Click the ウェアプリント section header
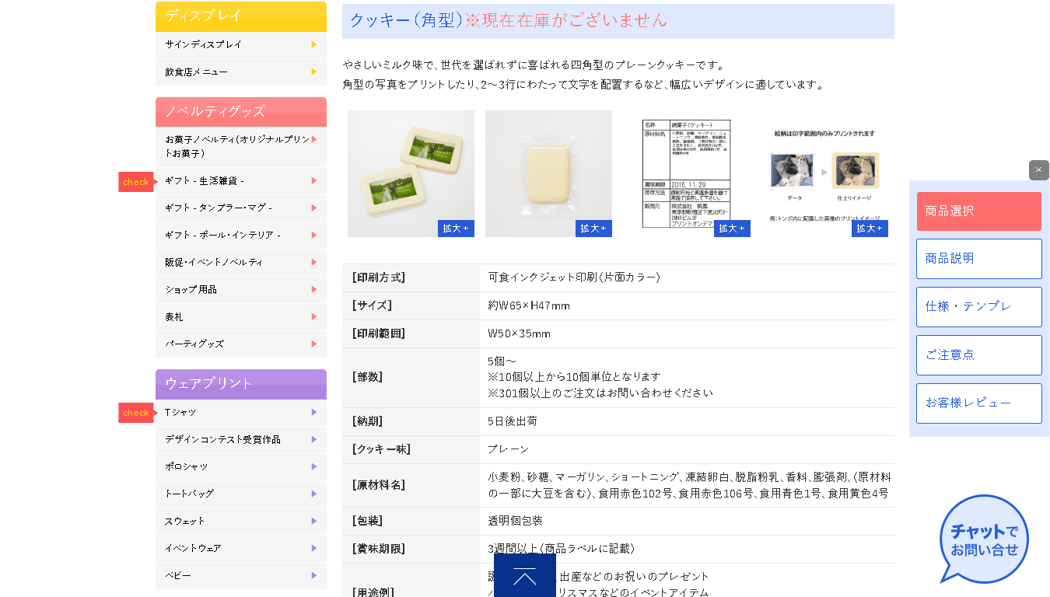 pos(241,384)
